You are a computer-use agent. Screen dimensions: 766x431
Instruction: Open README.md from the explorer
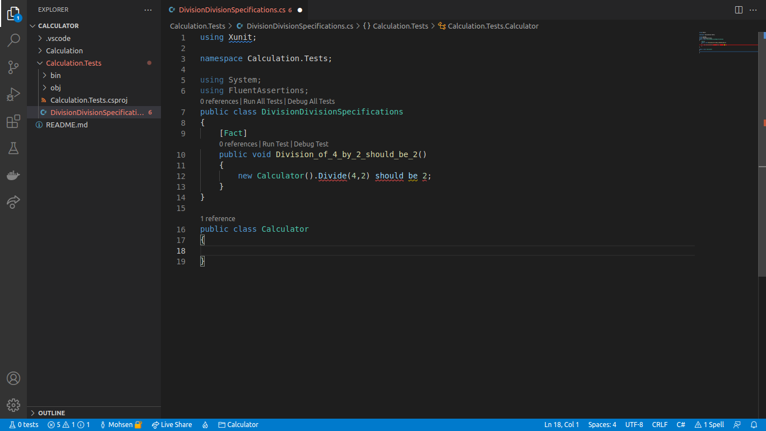[67, 125]
